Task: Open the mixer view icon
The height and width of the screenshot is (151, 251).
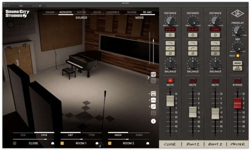Action: pos(154,74)
